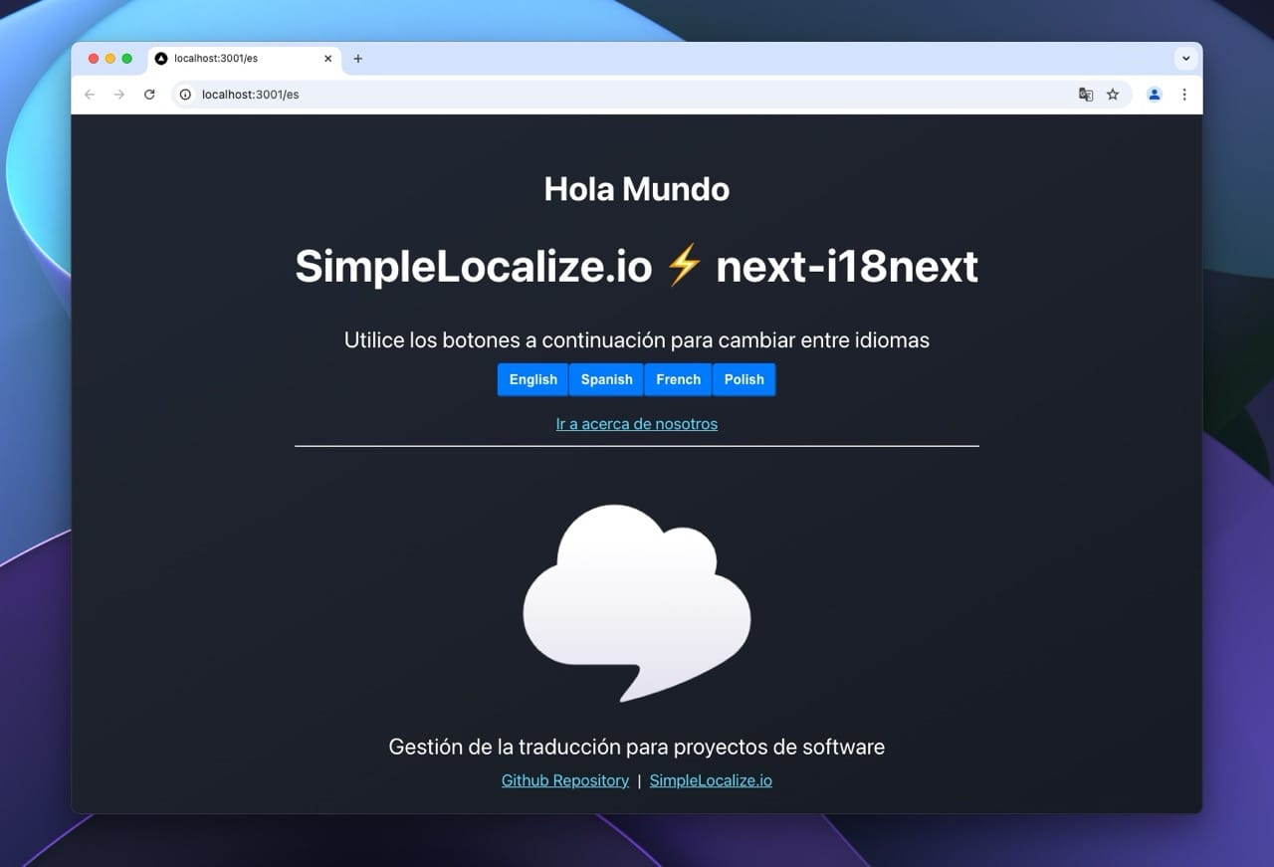Open site information icon in address bar

point(185,95)
